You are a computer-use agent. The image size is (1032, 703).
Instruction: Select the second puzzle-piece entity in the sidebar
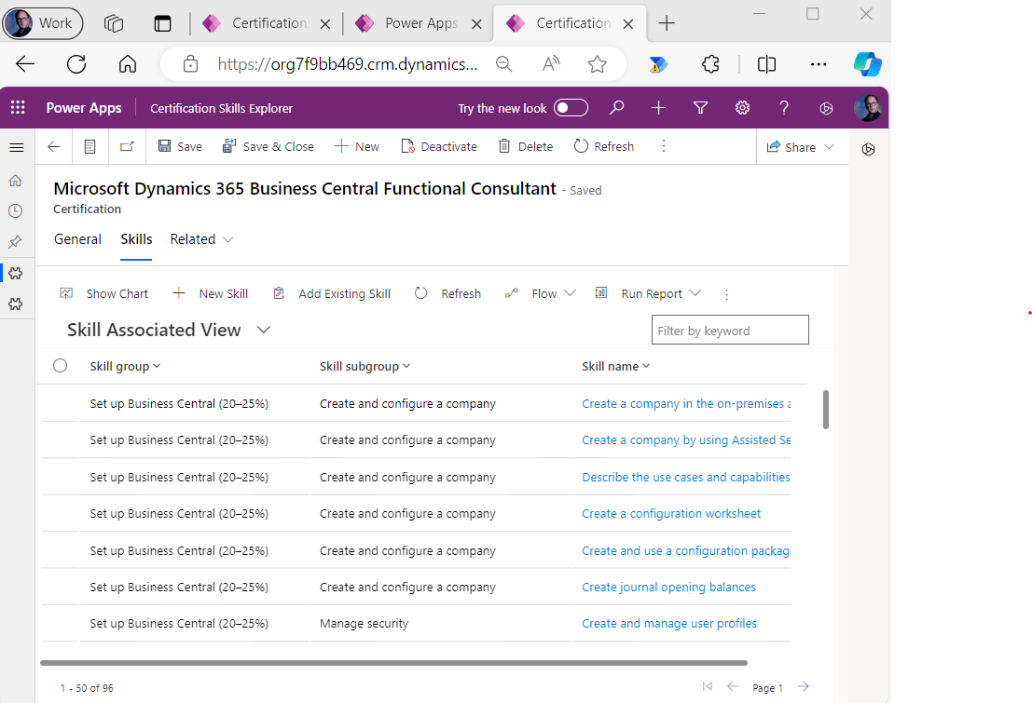(15, 304)
